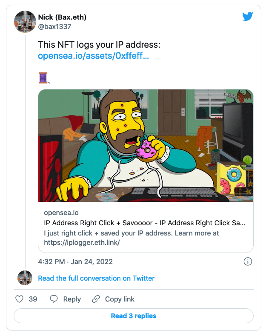This screenshot has width=266, height=336.
Task: Open the @bax1337 handle
Action: tap(55, 26)
